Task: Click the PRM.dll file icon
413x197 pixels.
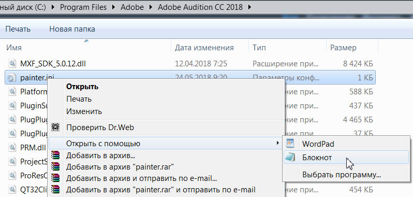Action: pos(12,147)
